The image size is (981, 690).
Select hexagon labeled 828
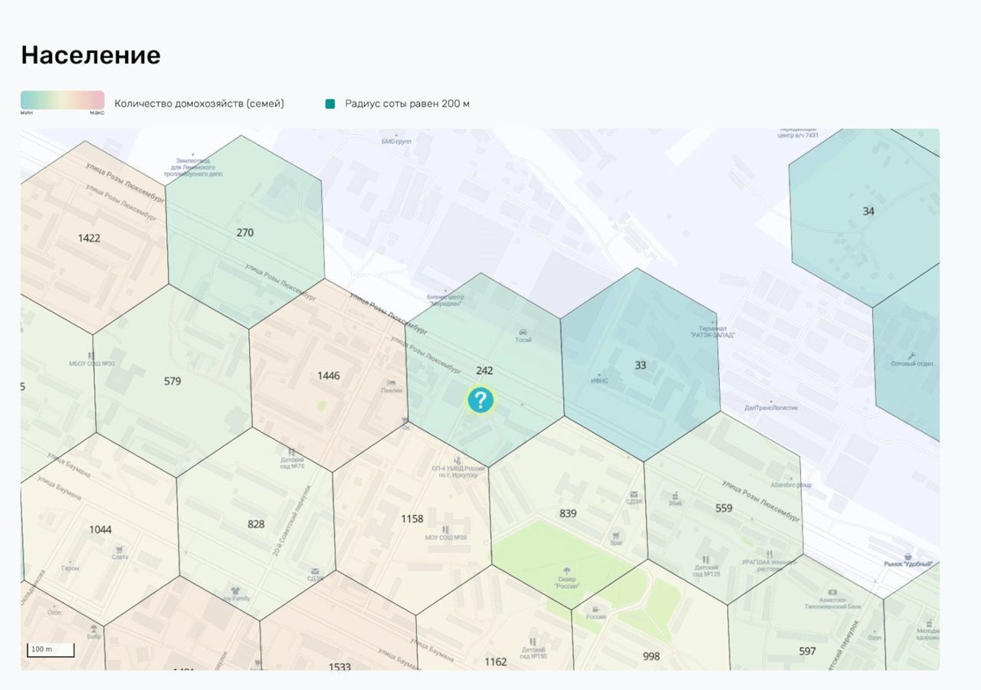256,524
